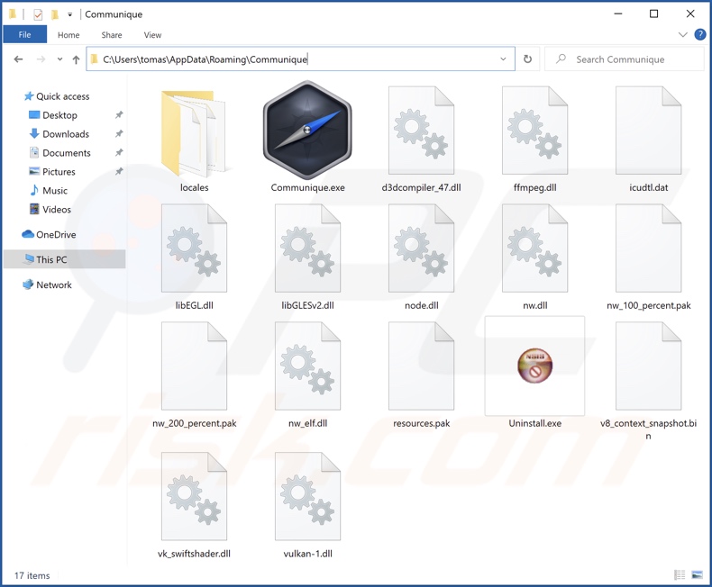
Task: Open the File menu
Action: click(24, 34)
